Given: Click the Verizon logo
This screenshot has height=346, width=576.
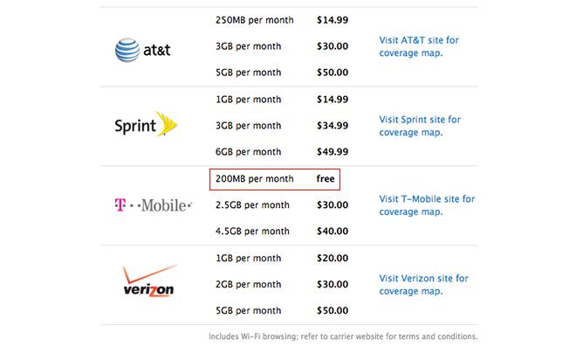Looking at the screenshot, I should [x=149, y=281].
